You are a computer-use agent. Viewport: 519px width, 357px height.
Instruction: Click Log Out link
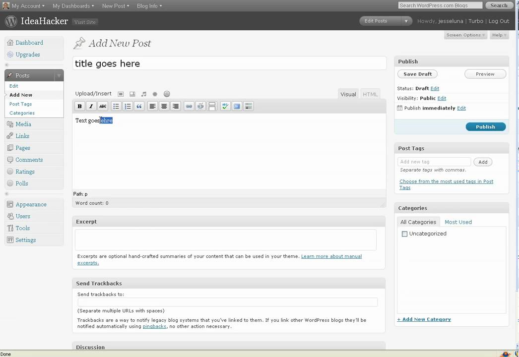click(499, 21)
